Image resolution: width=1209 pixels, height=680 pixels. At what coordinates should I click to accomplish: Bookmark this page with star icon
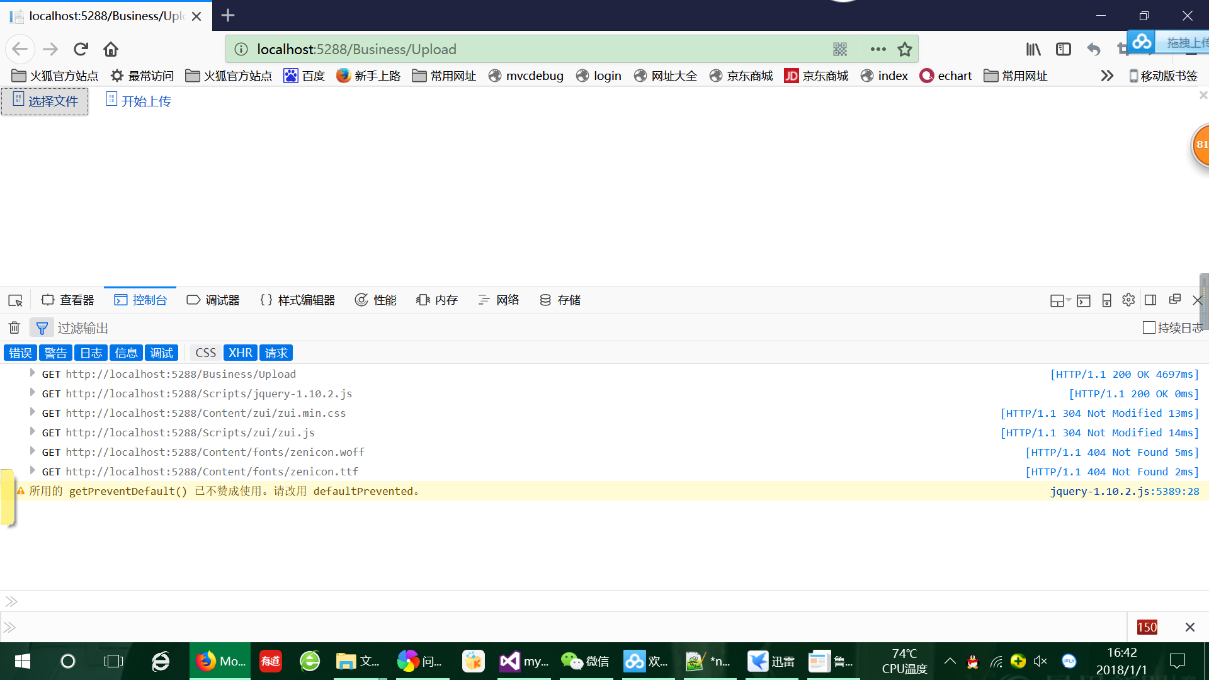tap(904, 49)
